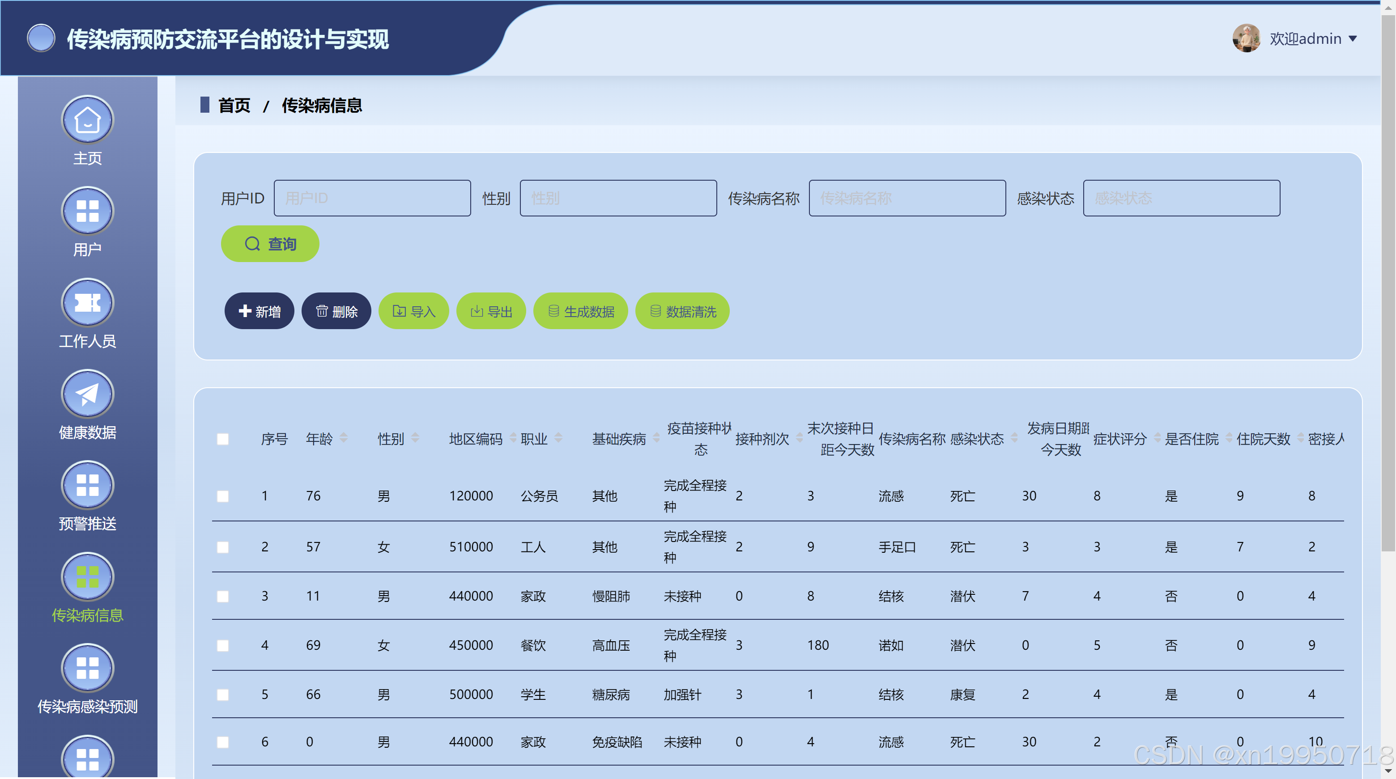Screen dimensions: 1396x779
Task: Open the 健康数据 sidebar menu label
Action: coord(87,432)
